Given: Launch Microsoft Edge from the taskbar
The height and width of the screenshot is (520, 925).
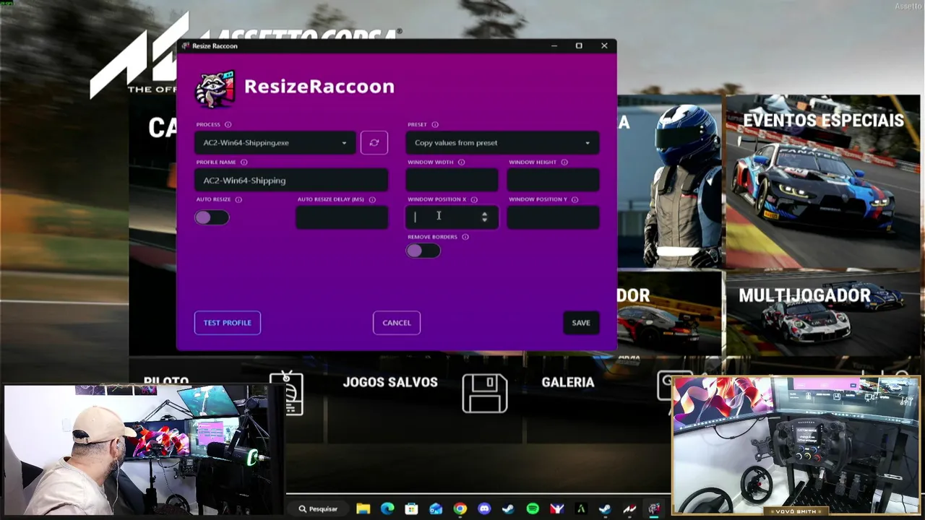Looking at the screenshot, I should point(387,509).
